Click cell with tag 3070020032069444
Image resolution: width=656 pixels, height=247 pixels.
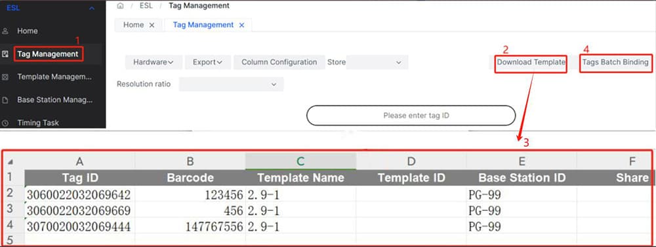80,226
